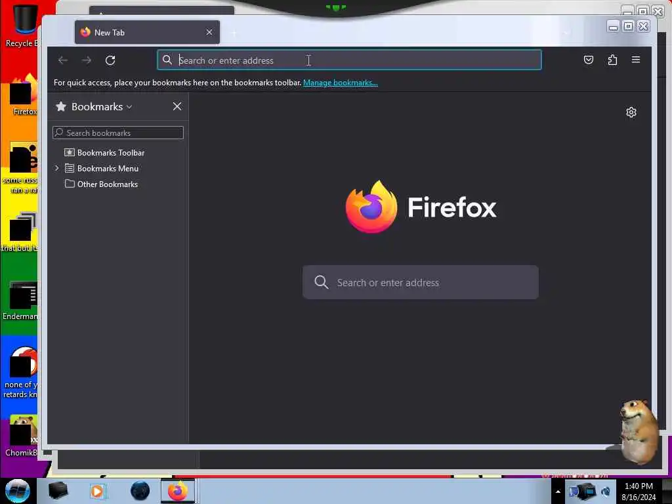Click the taskbar clock showing 1:40 PM
This screenshot has width=672, height=504.
pyautogui.click(x=639, y=492)
